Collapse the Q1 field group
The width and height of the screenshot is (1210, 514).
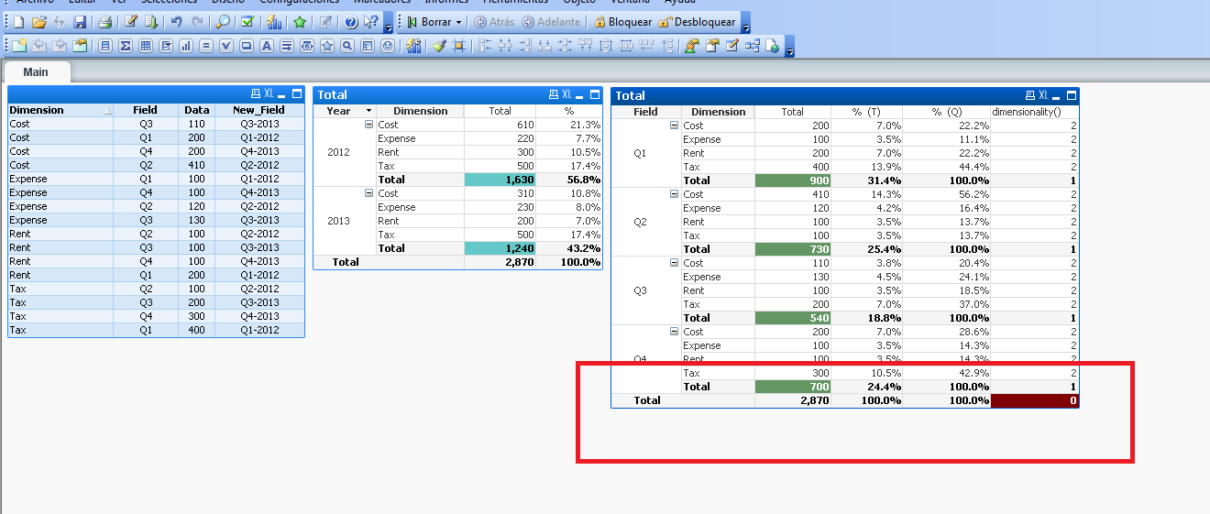pos(675,126)
